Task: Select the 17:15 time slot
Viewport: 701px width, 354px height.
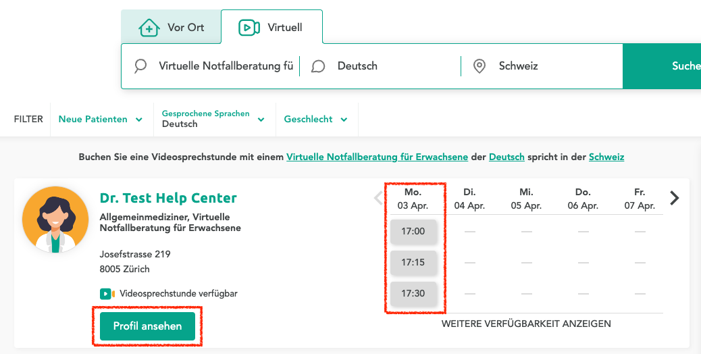Action: [413, 262]
